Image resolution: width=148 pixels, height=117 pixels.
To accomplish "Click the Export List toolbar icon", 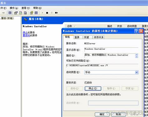I will pyautogui.click(x=25, y=13).
